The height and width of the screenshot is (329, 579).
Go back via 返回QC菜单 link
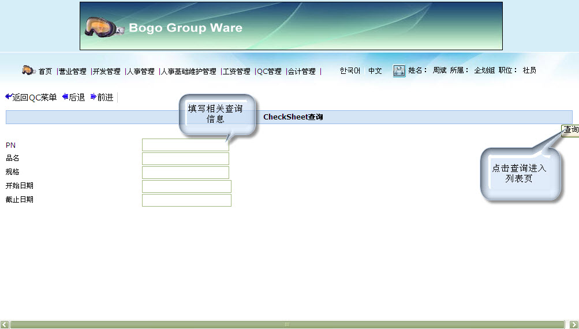click(35, 98)
